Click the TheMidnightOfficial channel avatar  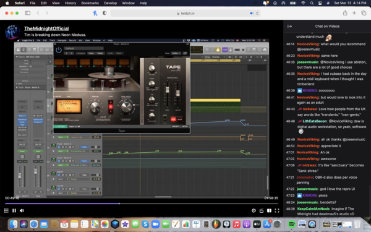coord(13,32)
